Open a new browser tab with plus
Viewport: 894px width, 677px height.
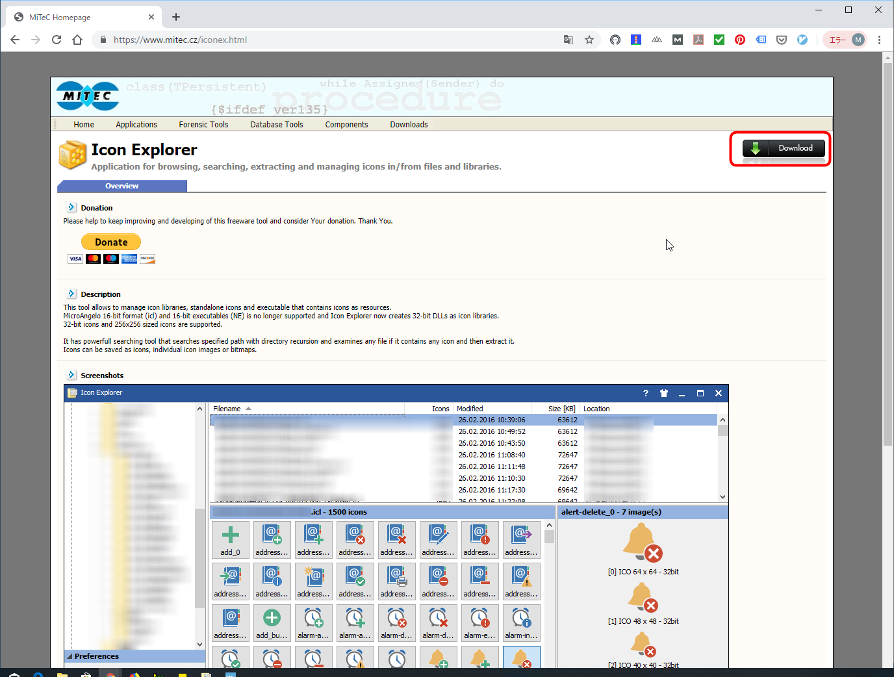176,17
